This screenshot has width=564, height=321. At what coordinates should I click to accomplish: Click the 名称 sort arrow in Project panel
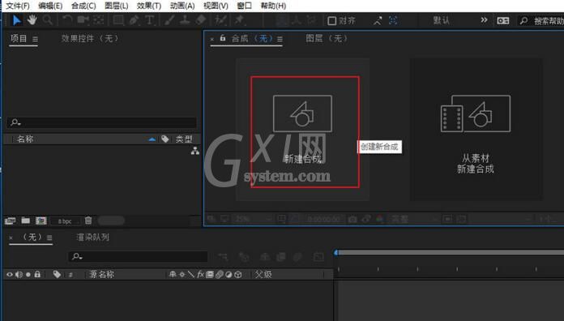point(152,139)
